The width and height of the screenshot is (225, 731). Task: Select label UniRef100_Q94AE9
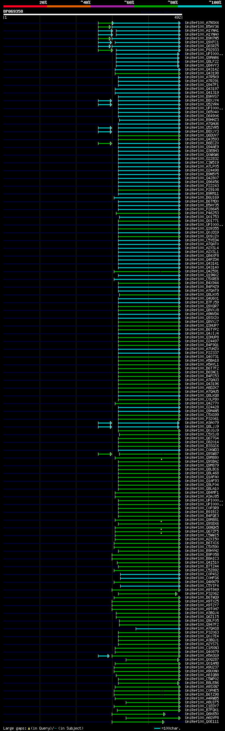pos(202,147)
